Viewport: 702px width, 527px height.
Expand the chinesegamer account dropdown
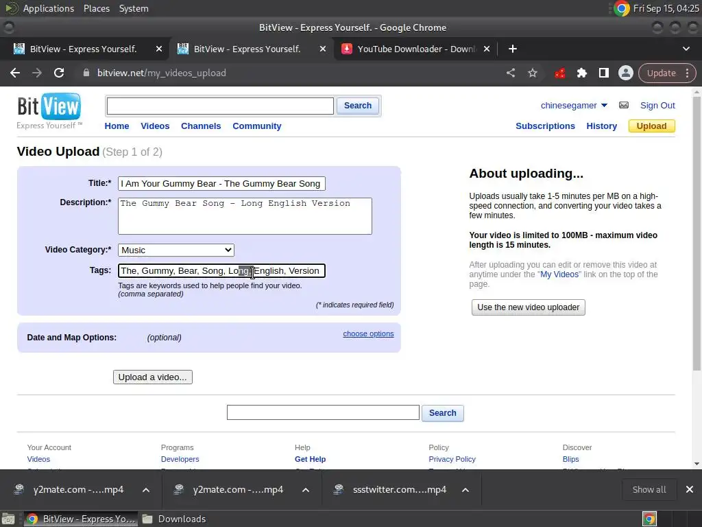(604, 105)
